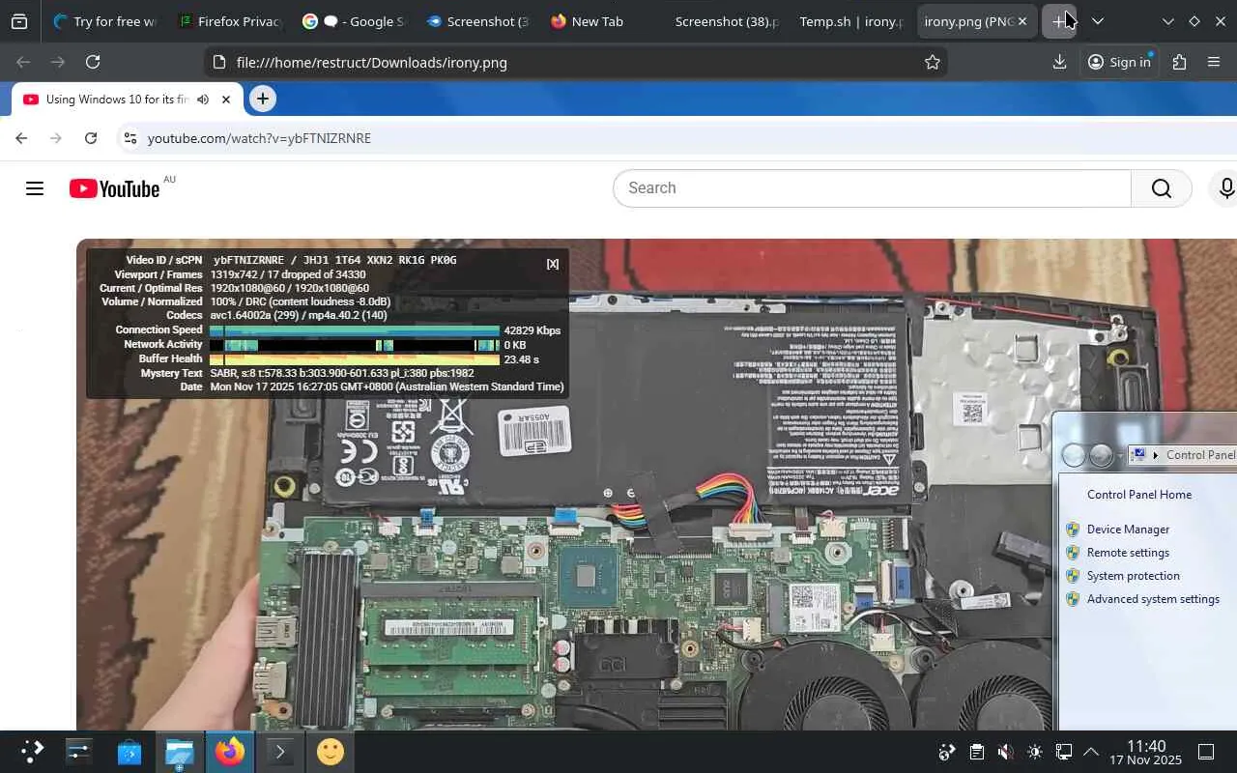Close the stats for nerds overlay

pyautogui.click(x=553, y=264)
